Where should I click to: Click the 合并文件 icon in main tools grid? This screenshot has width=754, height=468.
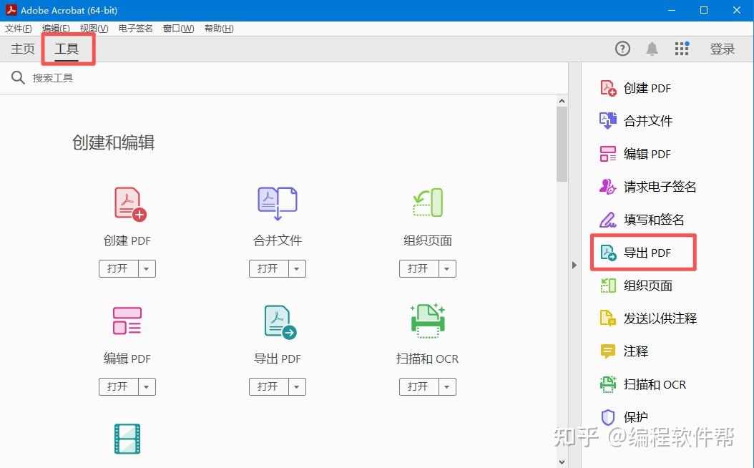[278, 203]
